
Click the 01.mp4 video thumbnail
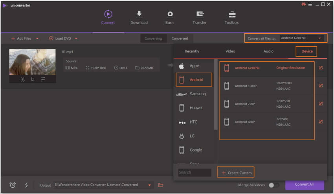tap(32, 62)
